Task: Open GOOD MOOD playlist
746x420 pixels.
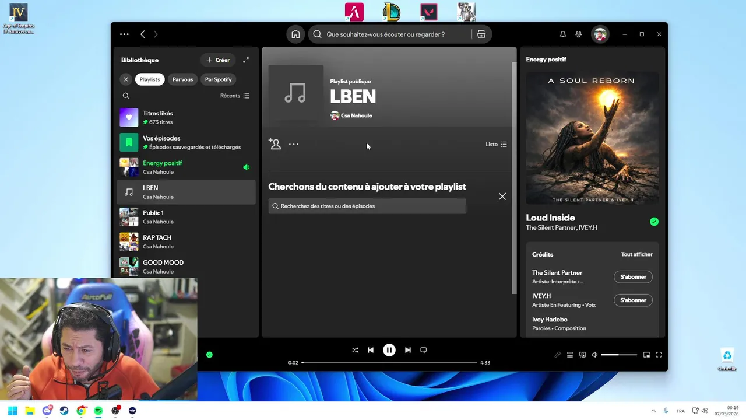Action: [186, 267]
